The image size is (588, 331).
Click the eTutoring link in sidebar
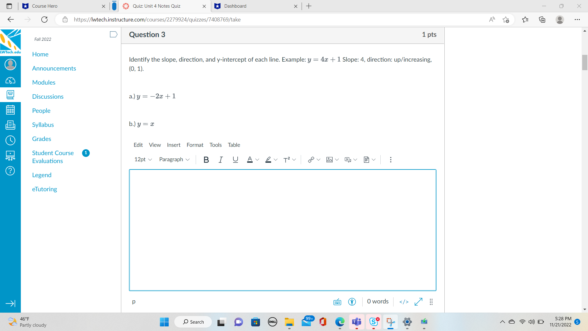(x=44, y=189)
